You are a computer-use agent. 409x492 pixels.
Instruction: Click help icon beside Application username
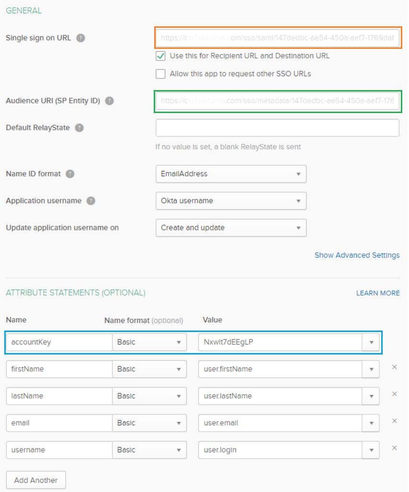coord(91,201)
